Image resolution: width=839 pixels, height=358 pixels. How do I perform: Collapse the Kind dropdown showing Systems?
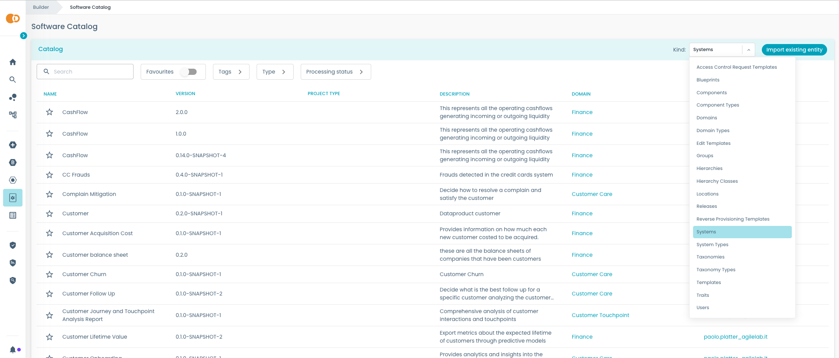(748, 50)
